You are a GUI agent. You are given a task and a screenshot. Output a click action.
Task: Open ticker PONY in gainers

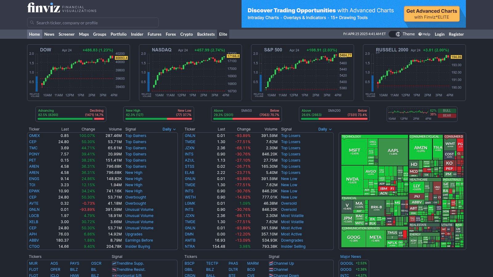(x=34, y=154)
